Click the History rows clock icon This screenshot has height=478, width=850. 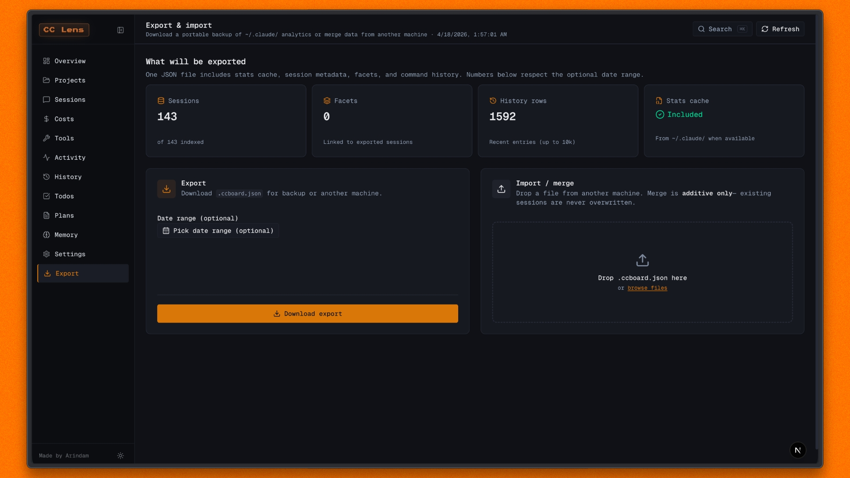coord(493,101)
